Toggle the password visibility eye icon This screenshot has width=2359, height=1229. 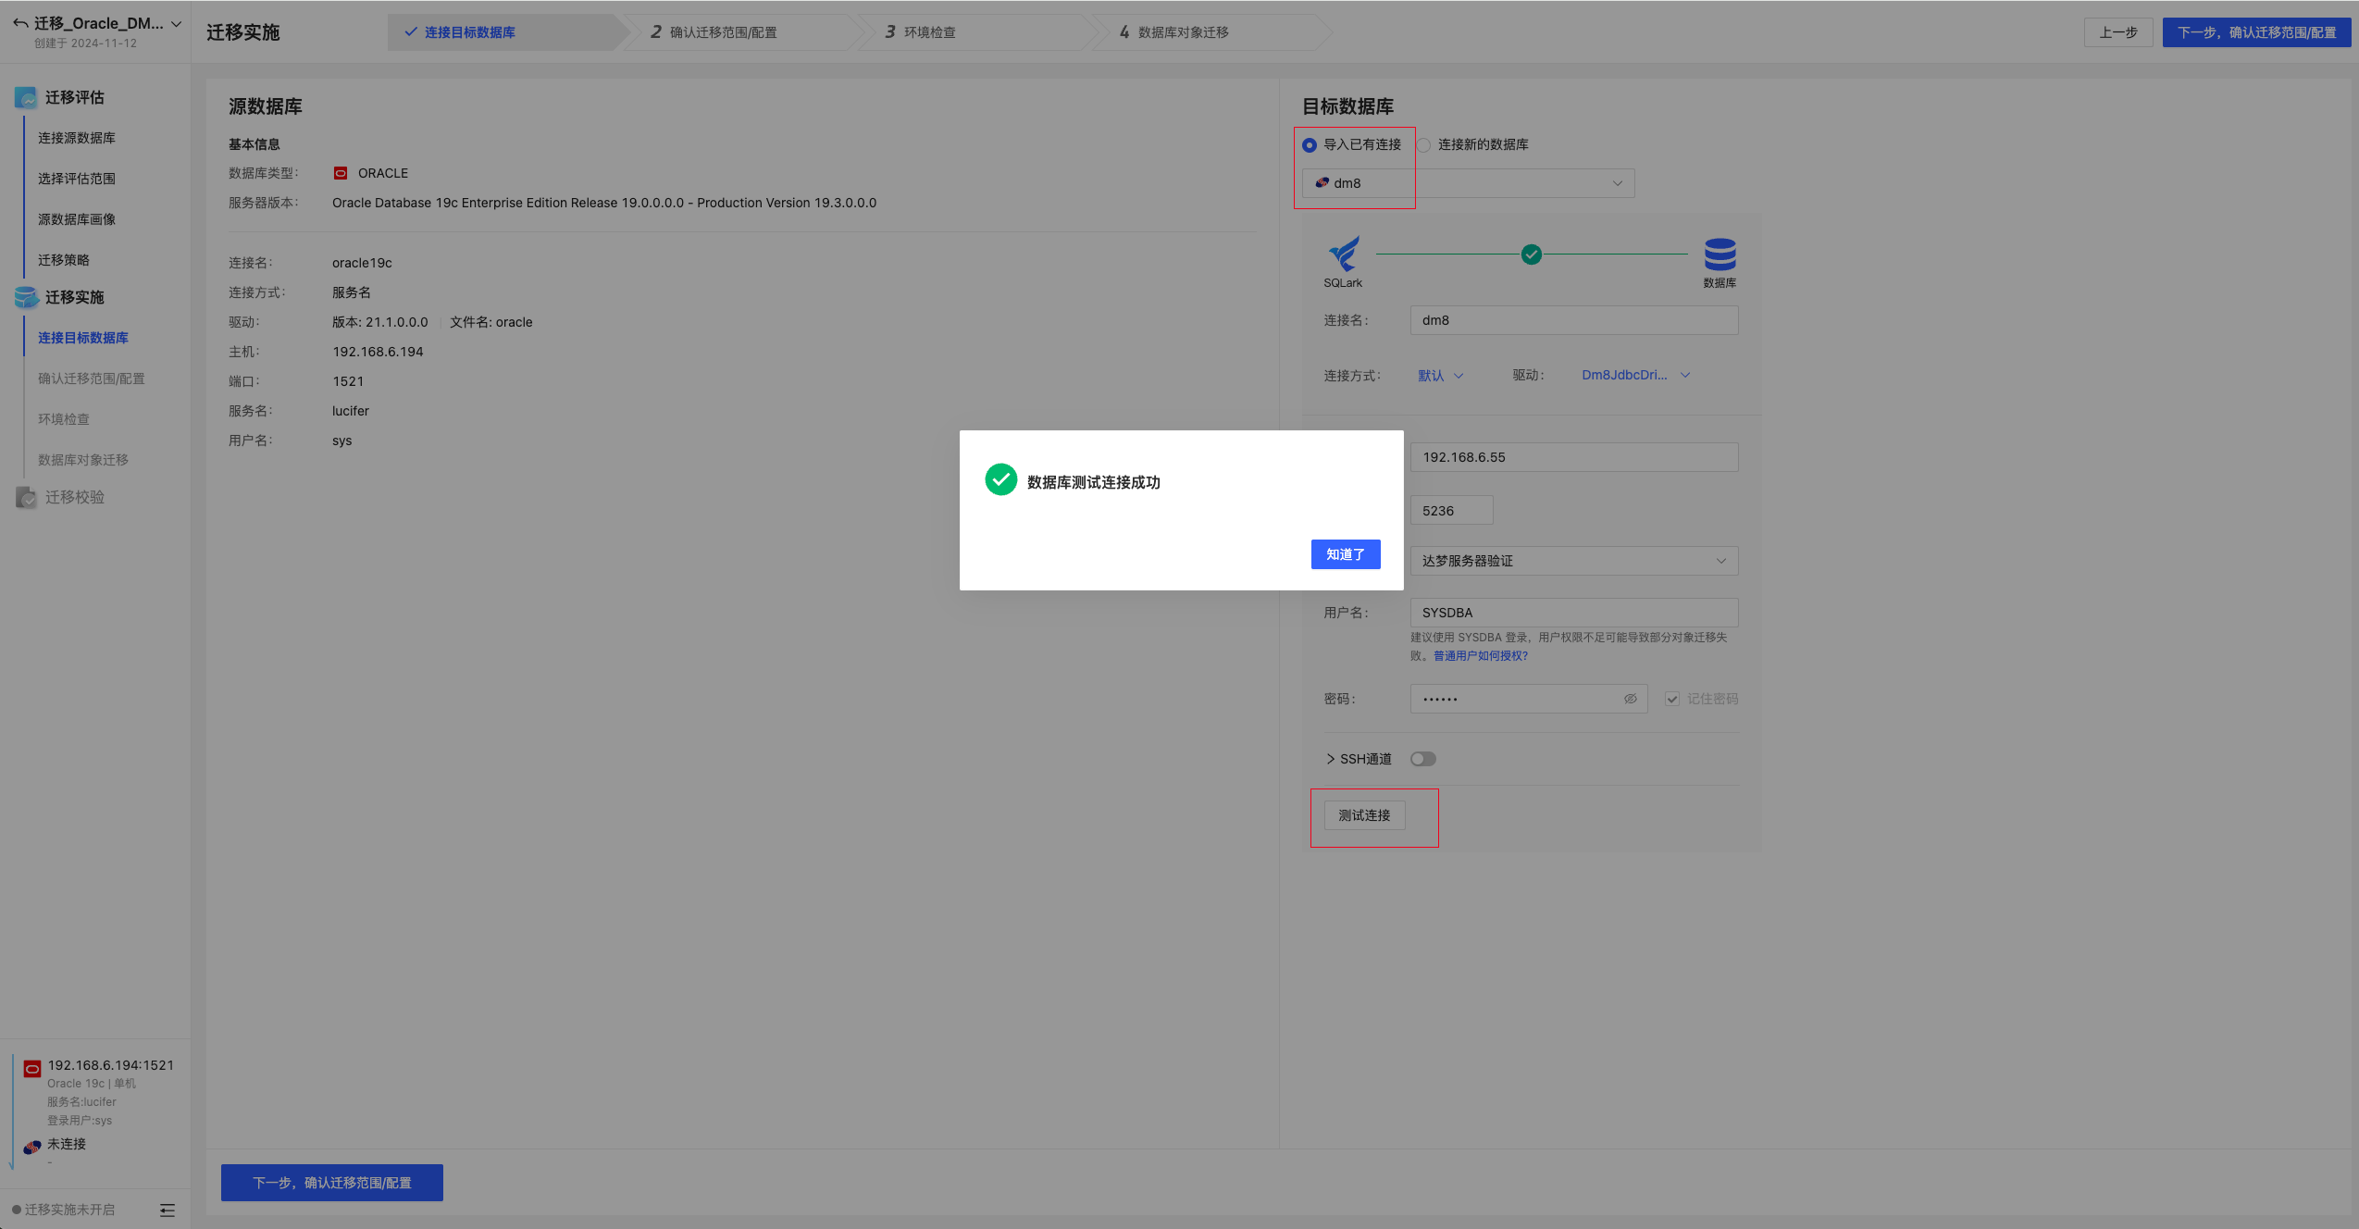(x=1629, y=699)
